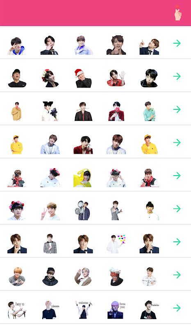Pick the peace sign blonde hair sticker
The width and height of the screenshot is (191, 329).
tap(50, 211)
